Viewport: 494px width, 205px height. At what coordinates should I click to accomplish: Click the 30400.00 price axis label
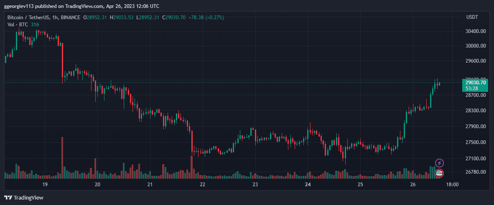tap(474, 31)
